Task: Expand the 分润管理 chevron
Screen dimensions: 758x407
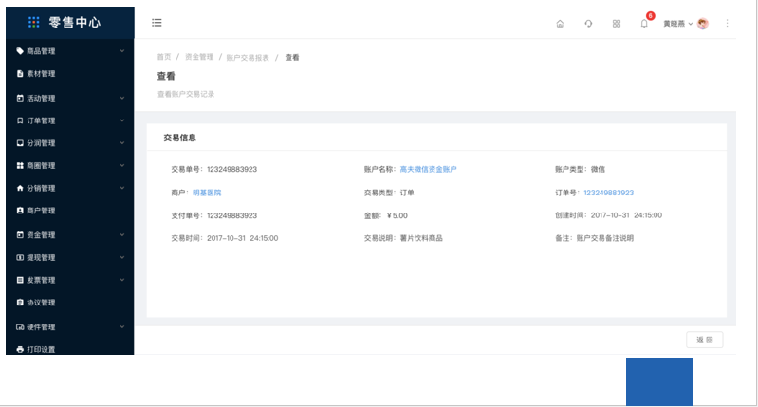Action: (x=121, y=142)
